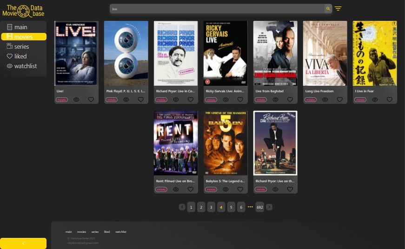Open watchlist in the sidebar
The height and width of the screenshot is (249, 405).
pos(24,66)
